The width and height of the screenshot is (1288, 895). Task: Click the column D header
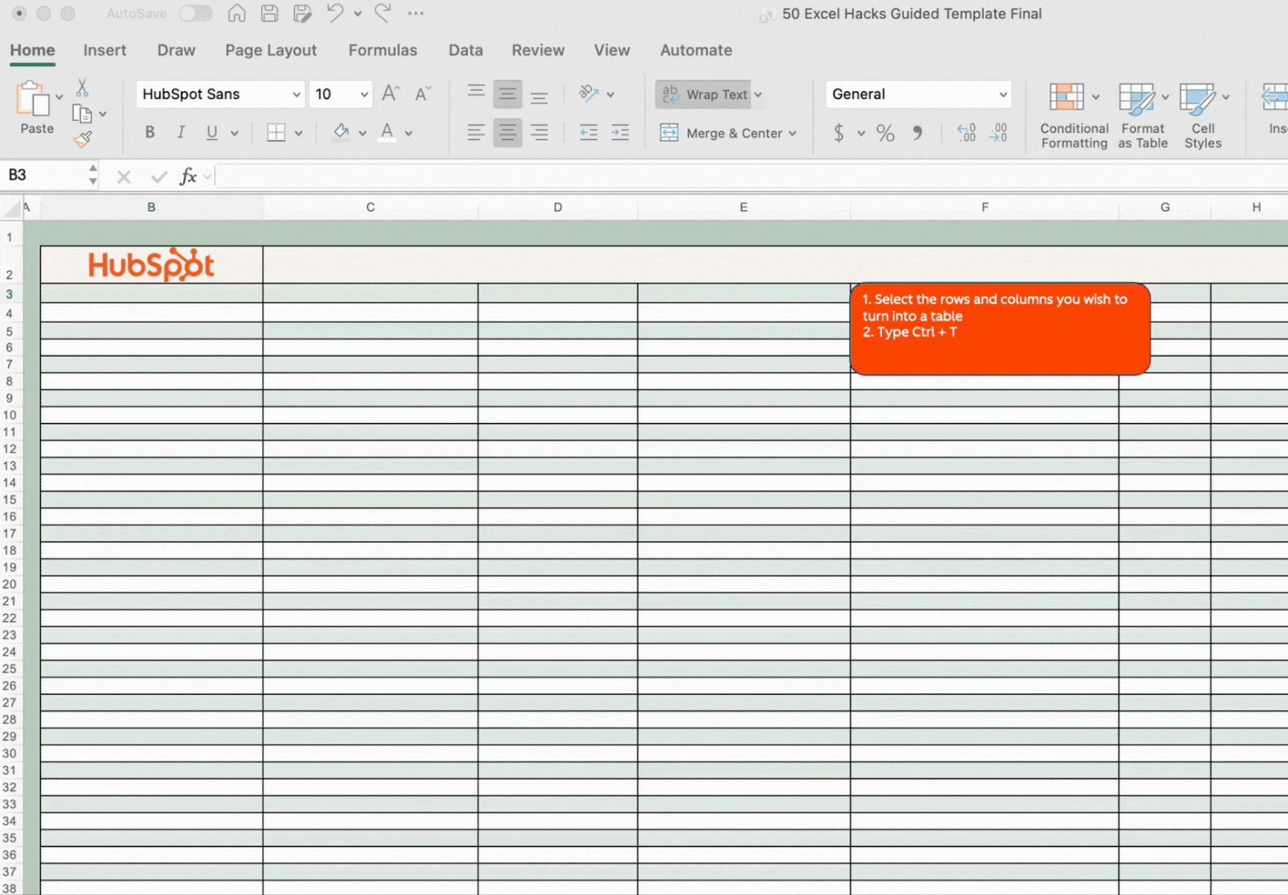click(557, 207)
